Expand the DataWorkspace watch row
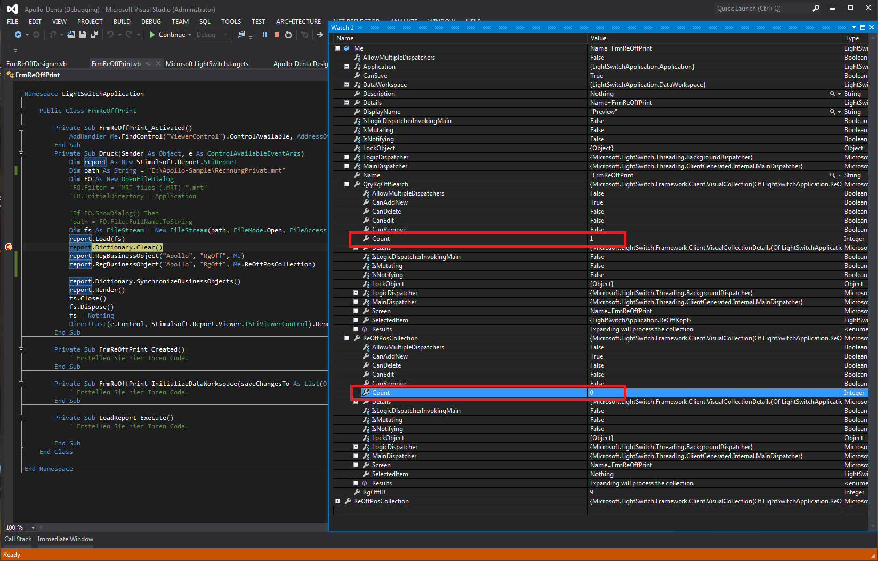This screenshot has height=561, width=878. pyautogui.click(x=347, y=85)
